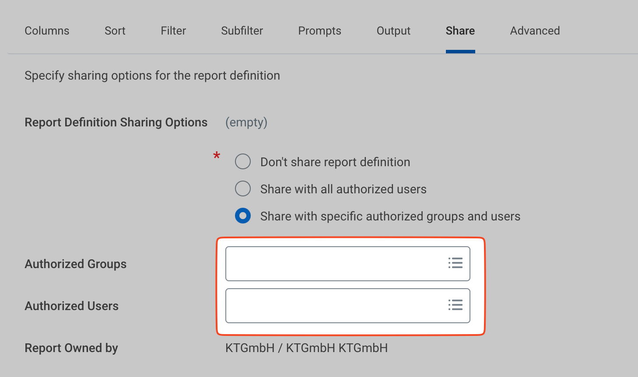The height and width of the screenshot is (377, 638).
Task: Open the Subfilter tab
Action: [x=242, y=31]
